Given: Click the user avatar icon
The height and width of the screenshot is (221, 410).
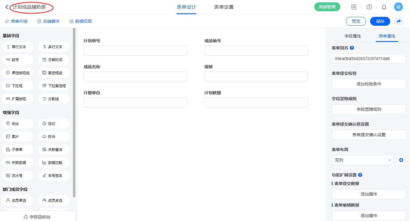Looking at the screenshot, I should [398, 7].
